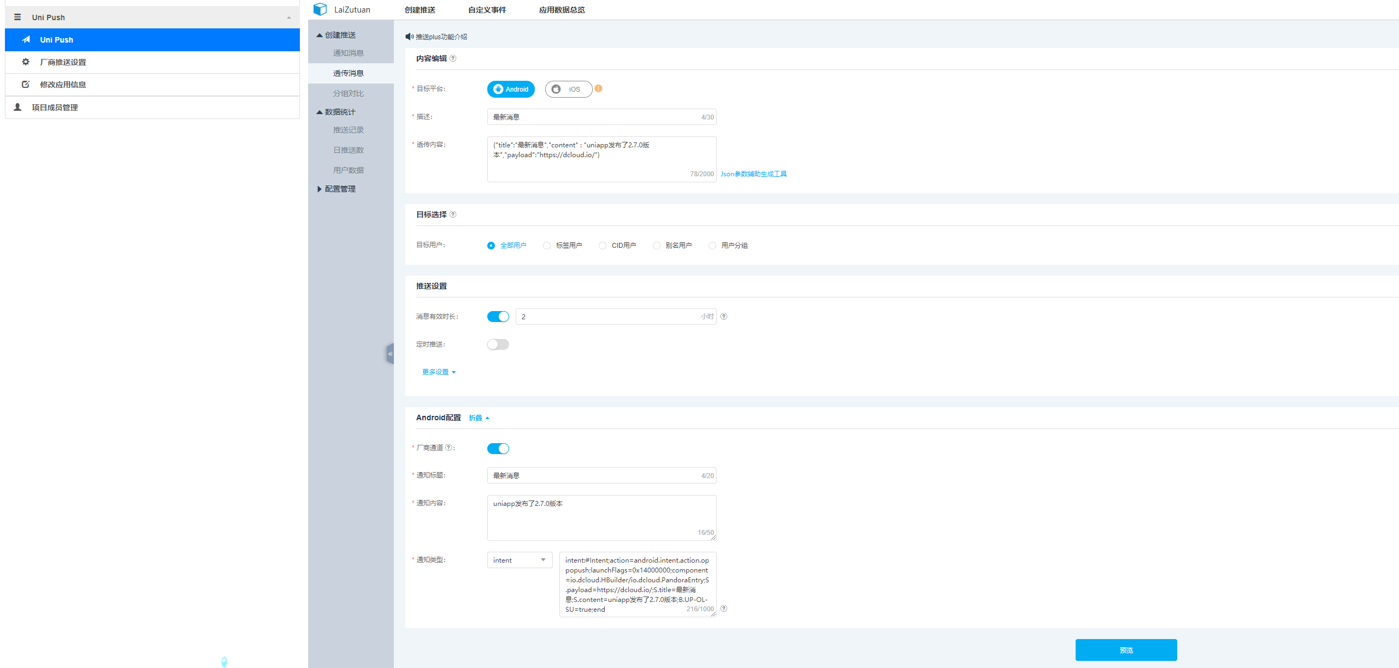Open 项目成员管理 menu entry
This screenshot has width=1399, height=668.
[x=152, y=107]
